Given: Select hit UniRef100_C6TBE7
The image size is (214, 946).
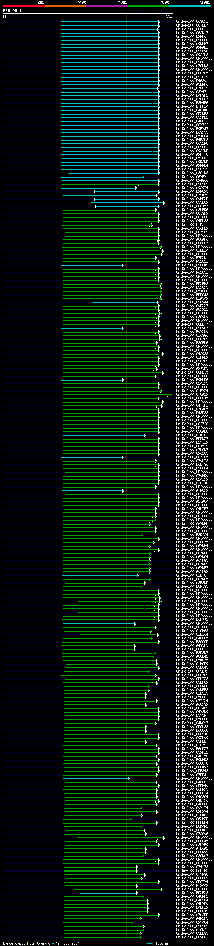Looking at the screenshot, I should [x=192, y=26].
